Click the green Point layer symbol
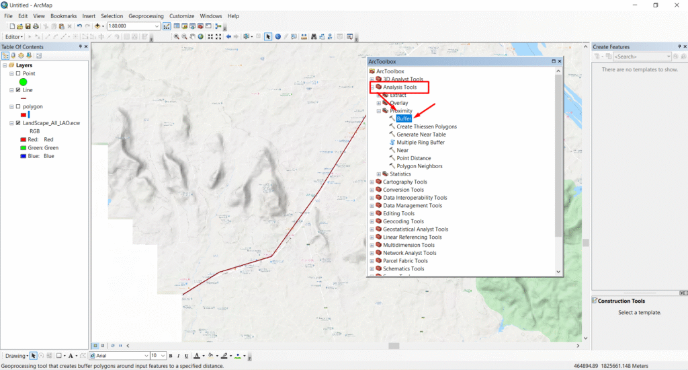The height and width of the screenshot is (370, 688). (x=24, y=82)
